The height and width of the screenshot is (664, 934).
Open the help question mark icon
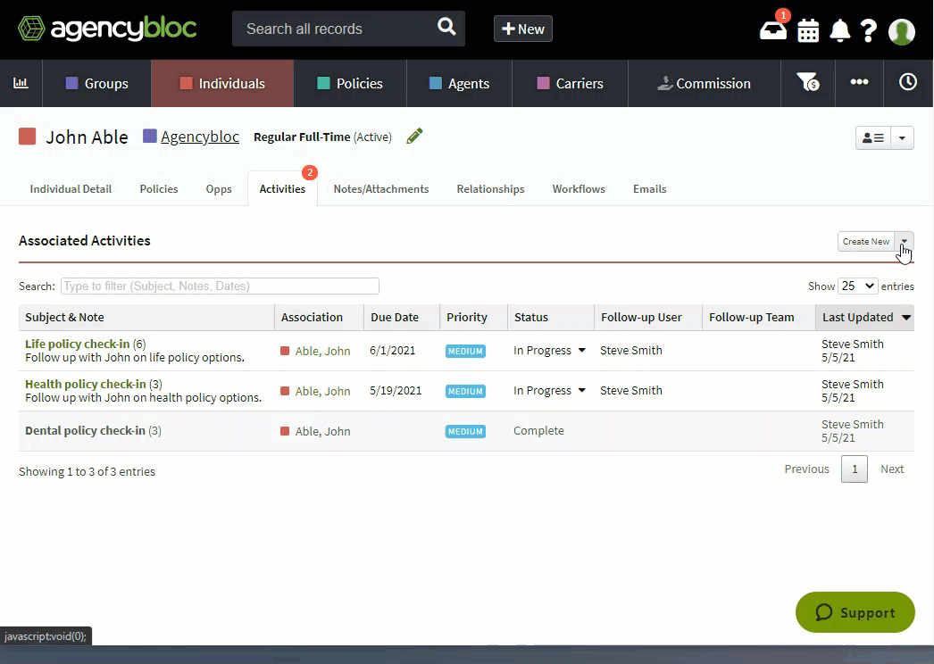click(x=868, y=30)
